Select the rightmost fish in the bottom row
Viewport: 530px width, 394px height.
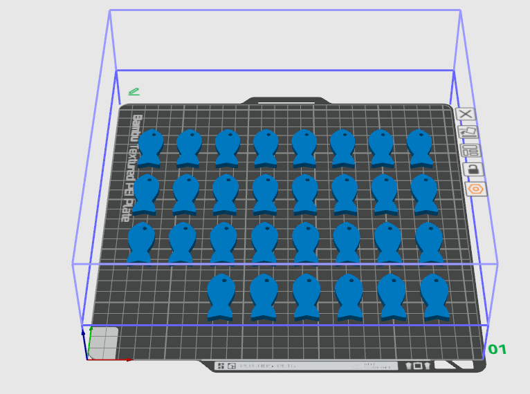[x=435, y=297]
